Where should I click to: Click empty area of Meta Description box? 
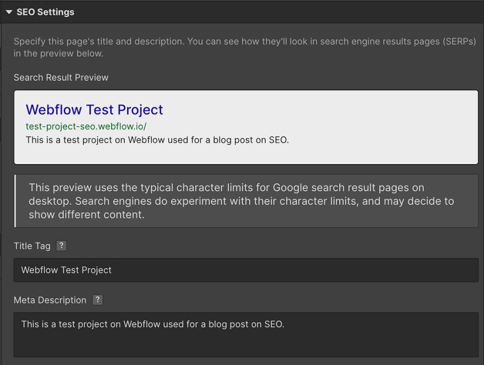point(247,344)
